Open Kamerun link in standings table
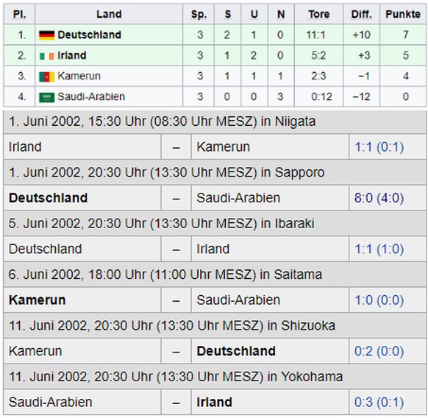Viewport: 428px width, 418px height. [79, 76]
